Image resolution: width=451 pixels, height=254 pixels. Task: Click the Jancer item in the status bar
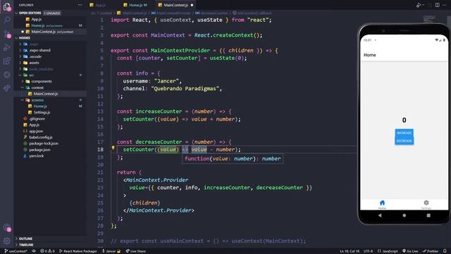click(111, 251)
